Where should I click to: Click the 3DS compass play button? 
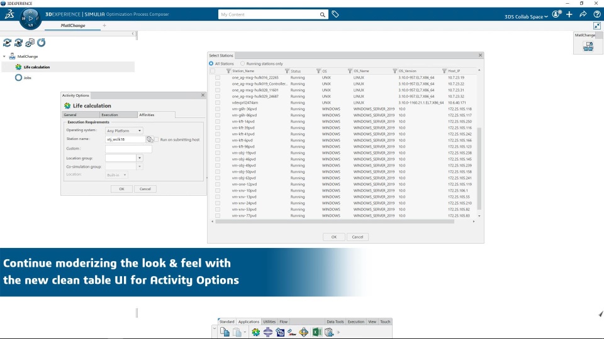(x=30, y=18)
